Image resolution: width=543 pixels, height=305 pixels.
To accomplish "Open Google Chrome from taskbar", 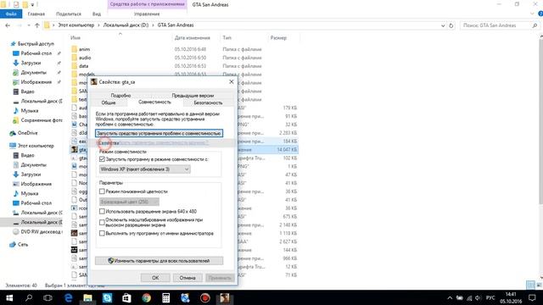I will 147,297.
